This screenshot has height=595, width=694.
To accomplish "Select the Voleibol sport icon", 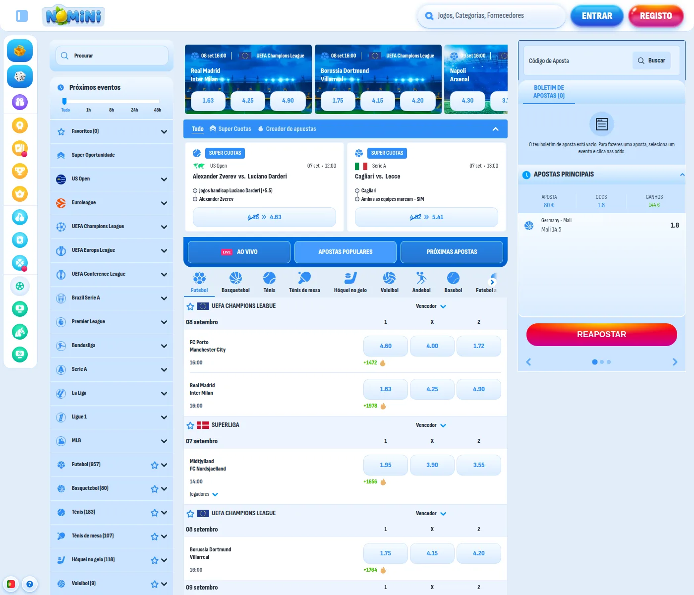I will [x=389, y=282].
